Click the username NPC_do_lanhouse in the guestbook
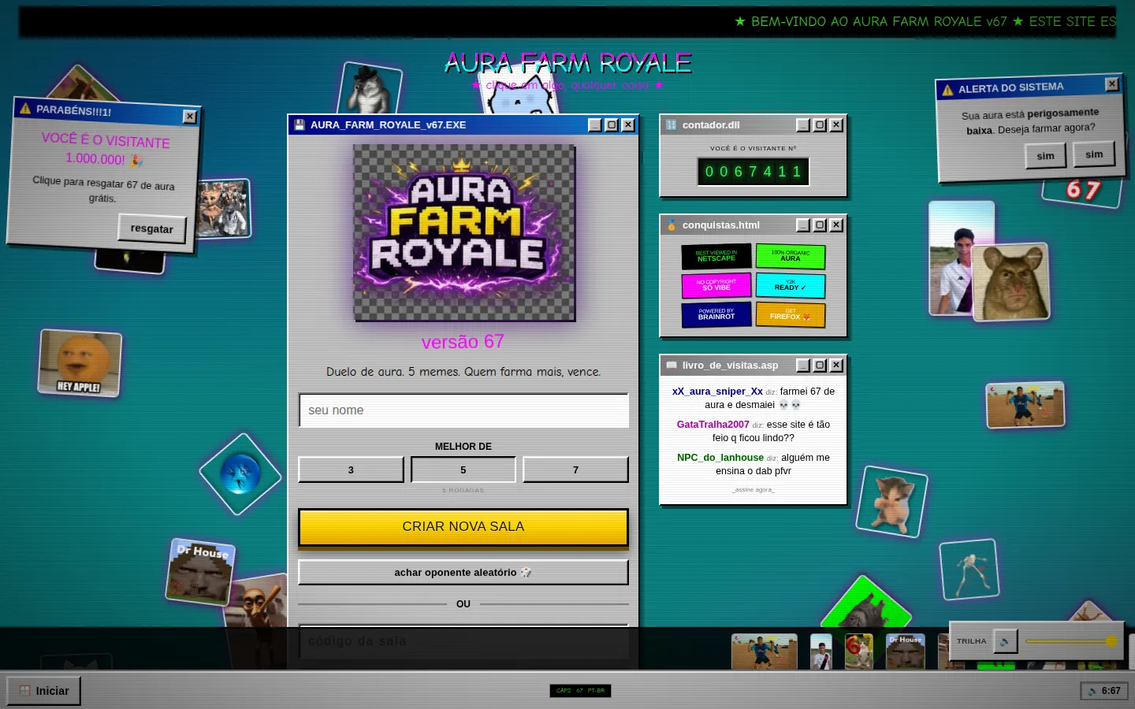 720,458
